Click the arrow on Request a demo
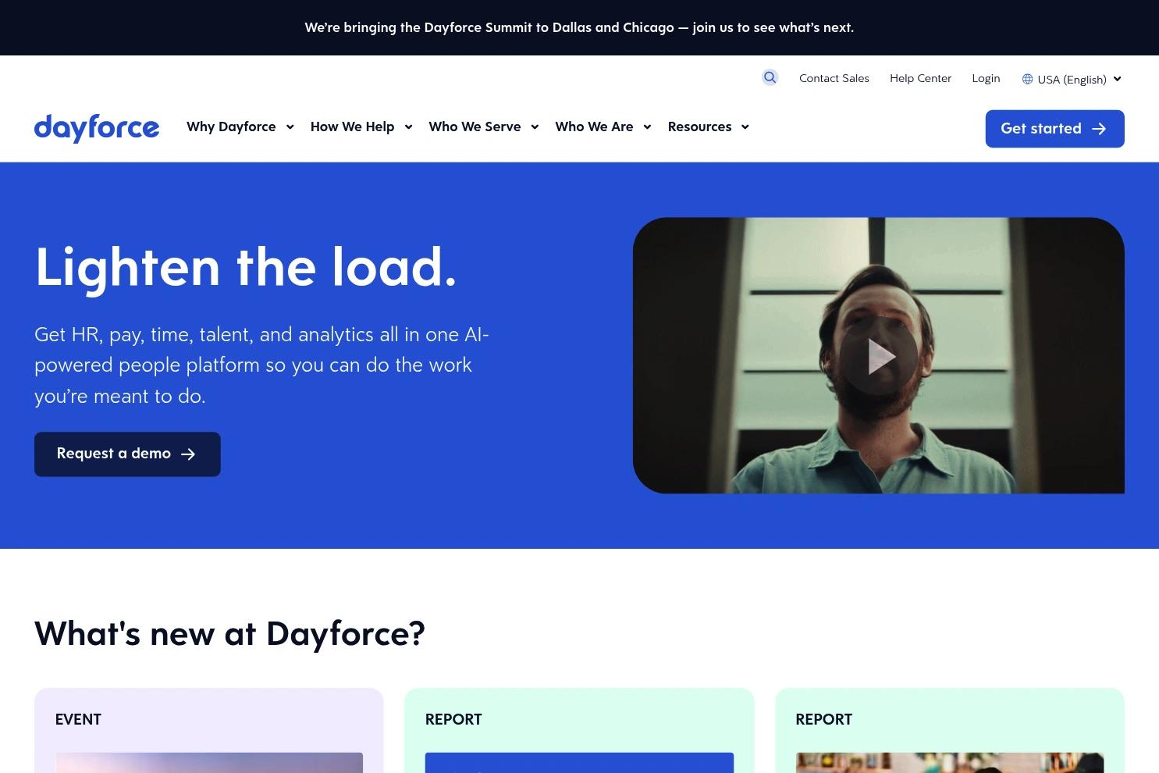Screen dimensions: 1159x773 click(x=188, y=454)
